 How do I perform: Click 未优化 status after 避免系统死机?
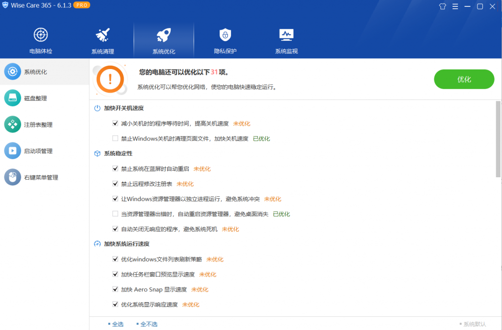[x=230, y=229]
